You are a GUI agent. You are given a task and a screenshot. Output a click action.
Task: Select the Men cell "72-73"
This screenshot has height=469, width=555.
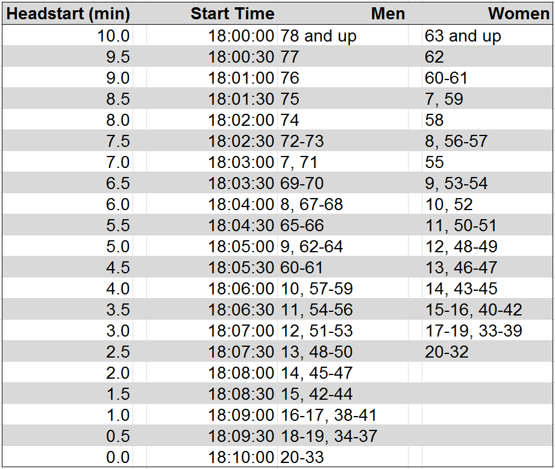coord(303,141)
